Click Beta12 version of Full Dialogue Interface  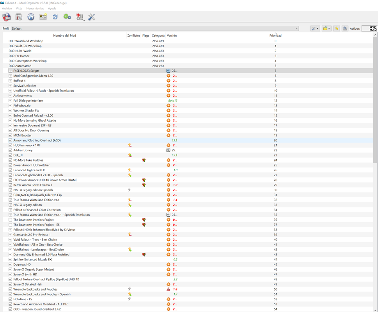tap(173, 101)
